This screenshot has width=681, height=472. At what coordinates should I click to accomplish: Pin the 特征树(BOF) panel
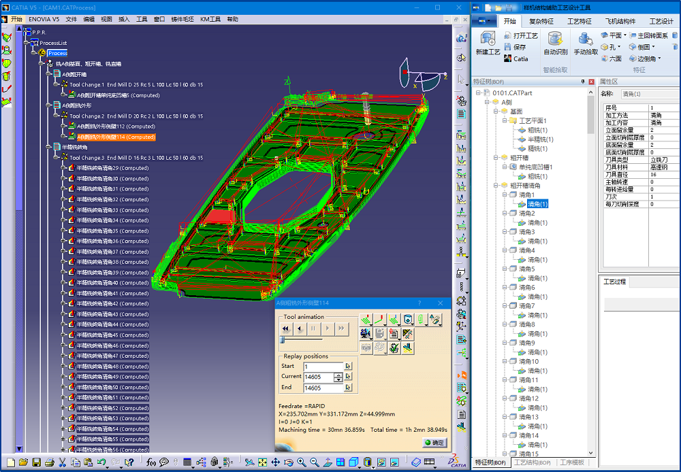click(583, 82)
